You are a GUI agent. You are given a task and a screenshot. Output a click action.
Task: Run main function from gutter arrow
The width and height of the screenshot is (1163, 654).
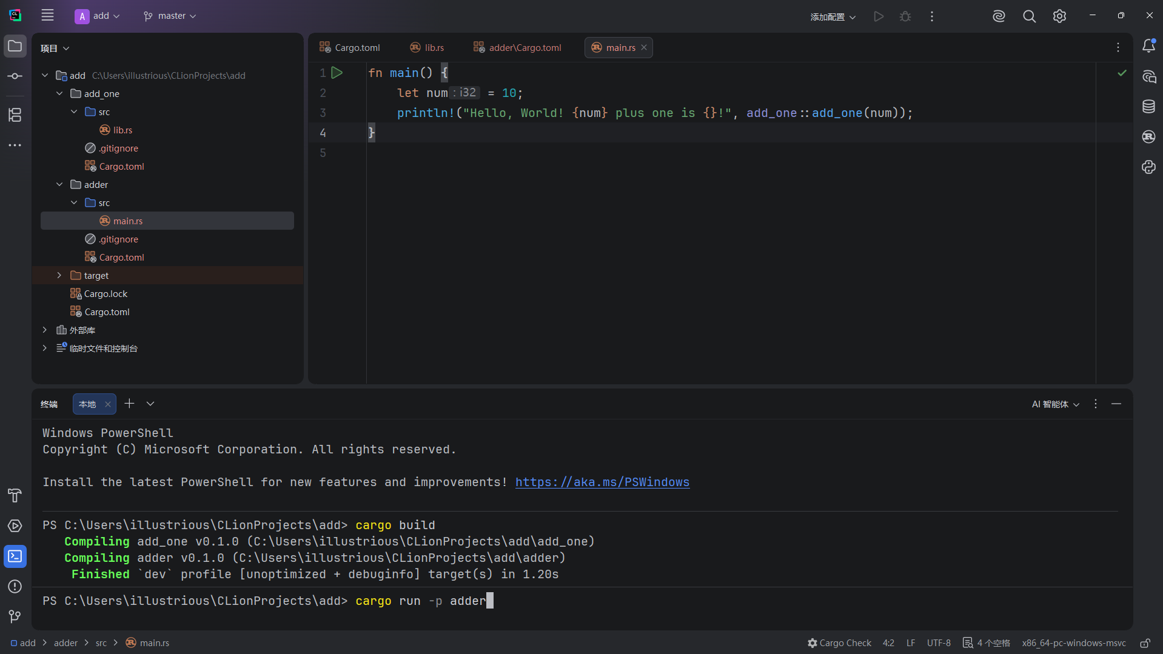tap(337, 73)
